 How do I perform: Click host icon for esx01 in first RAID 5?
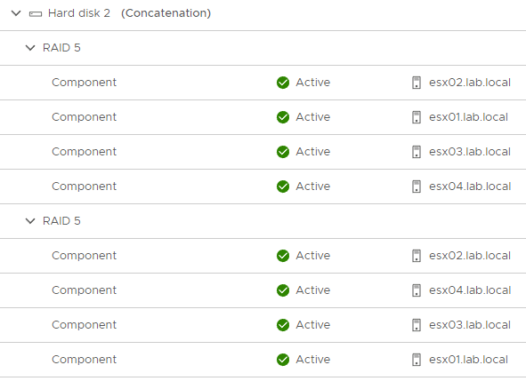(x=417, y=117)
